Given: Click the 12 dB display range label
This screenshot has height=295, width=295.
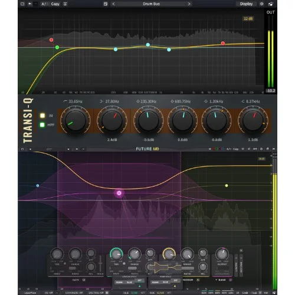Looking at the screenshot, I should click(248, 19).
